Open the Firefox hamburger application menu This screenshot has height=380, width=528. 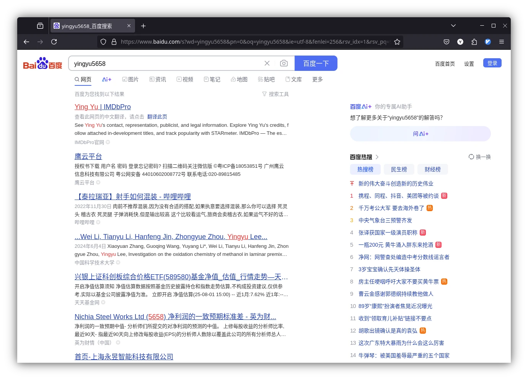[x=502, y=42]
